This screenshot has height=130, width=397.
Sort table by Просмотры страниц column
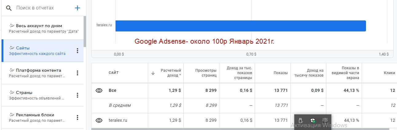[206, 73]
